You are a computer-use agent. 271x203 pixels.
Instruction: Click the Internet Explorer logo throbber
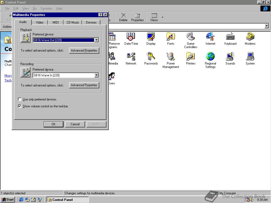265,8
